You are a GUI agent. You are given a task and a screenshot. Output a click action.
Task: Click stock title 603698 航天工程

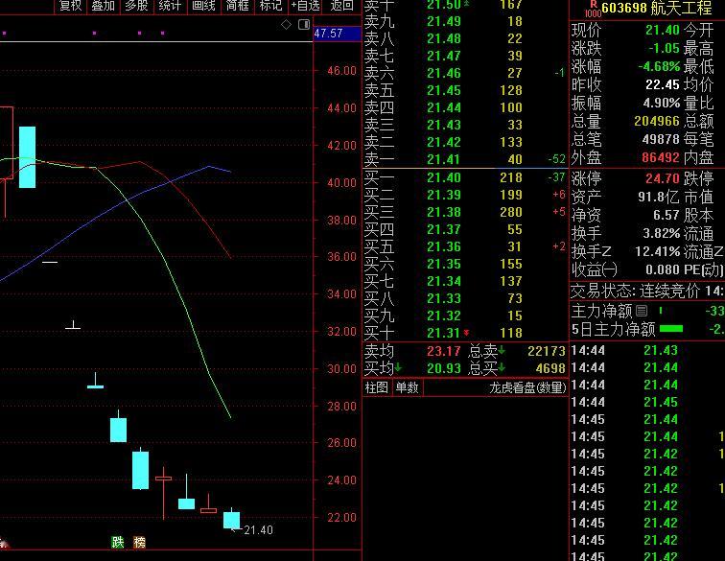coord(657,8)
